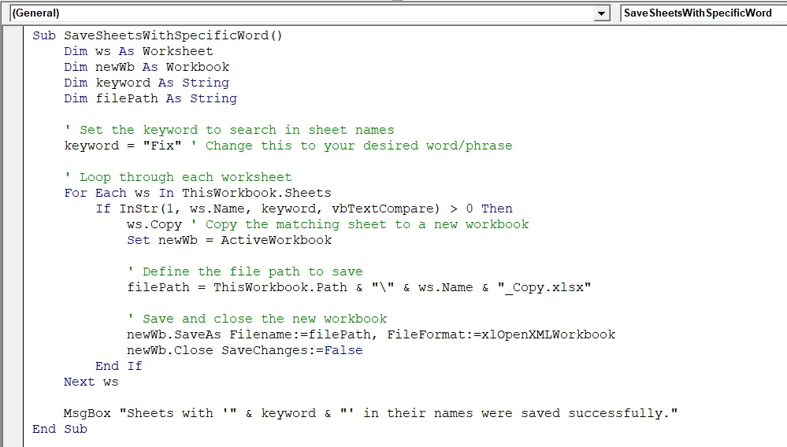The width and height of the screenshot is (787, 447).
Task: Click the 'Set newWb = ActiveWorkbook' line
Action: (229, 241)
